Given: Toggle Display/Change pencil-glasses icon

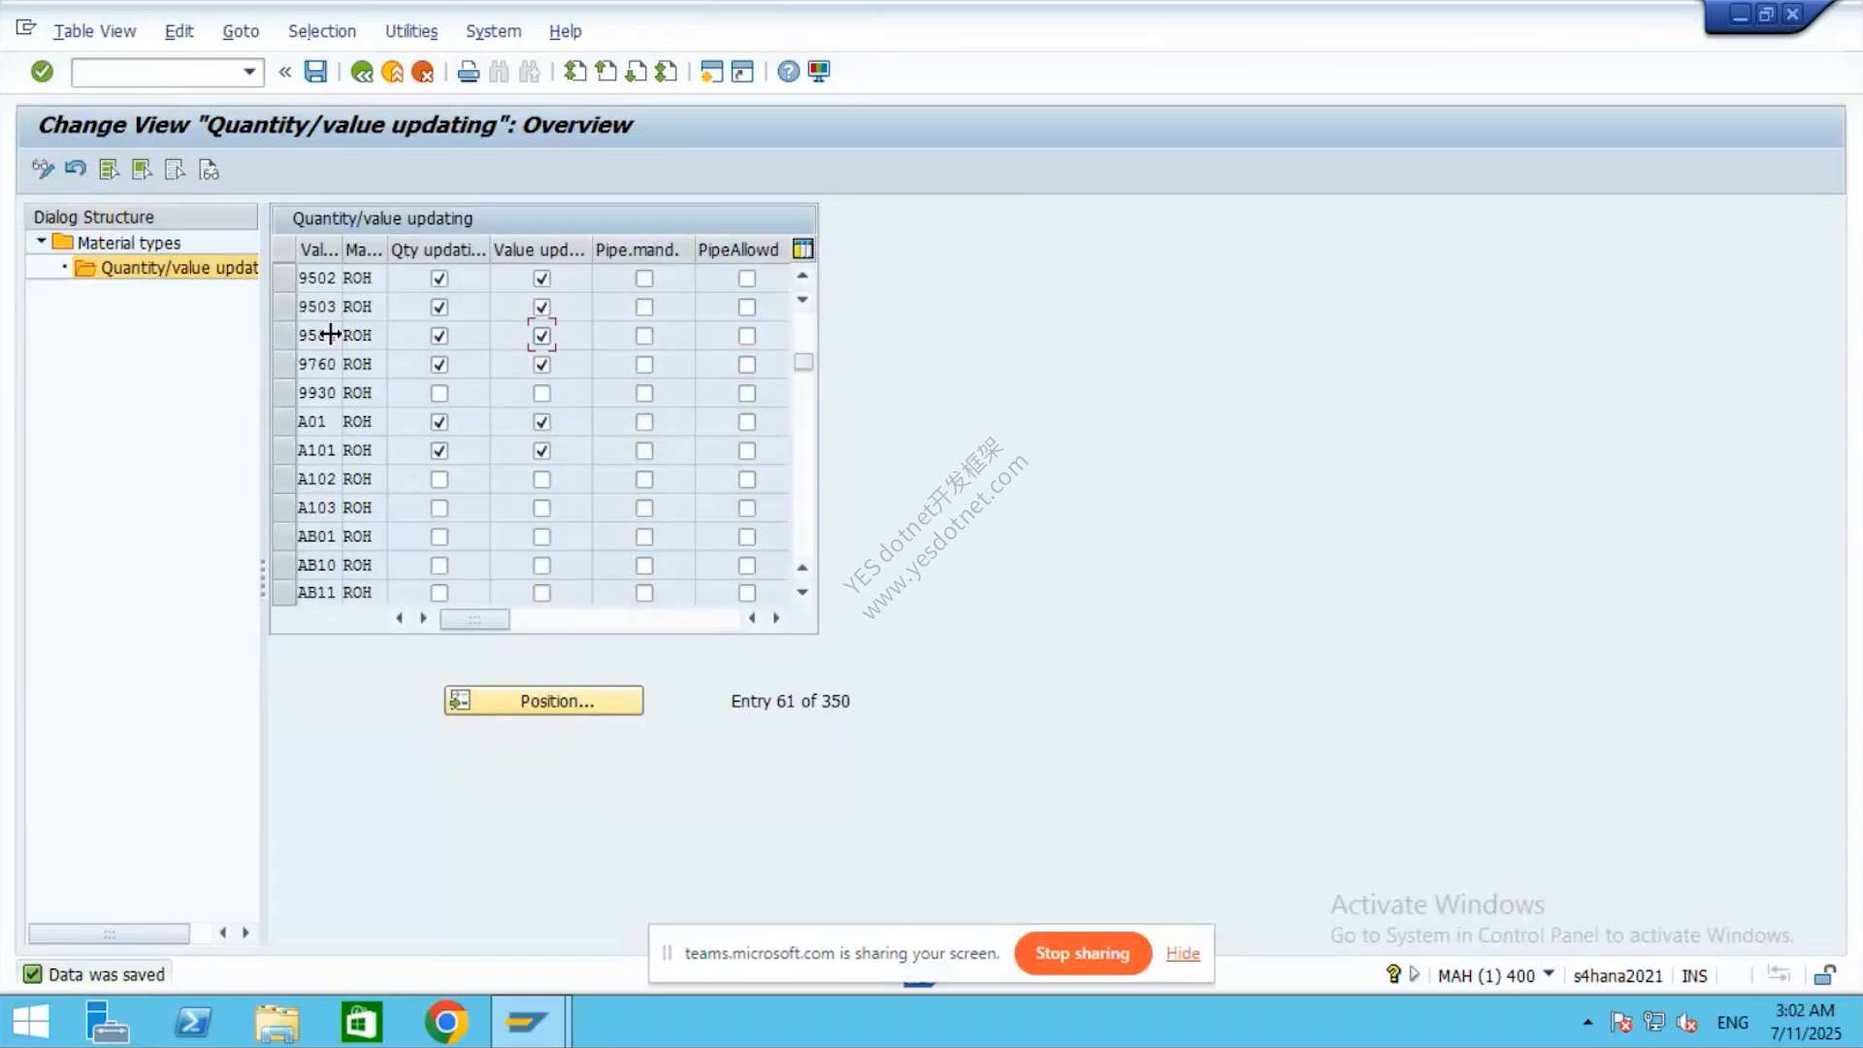Looking at the screenshot, I should (x=43, y=170).
